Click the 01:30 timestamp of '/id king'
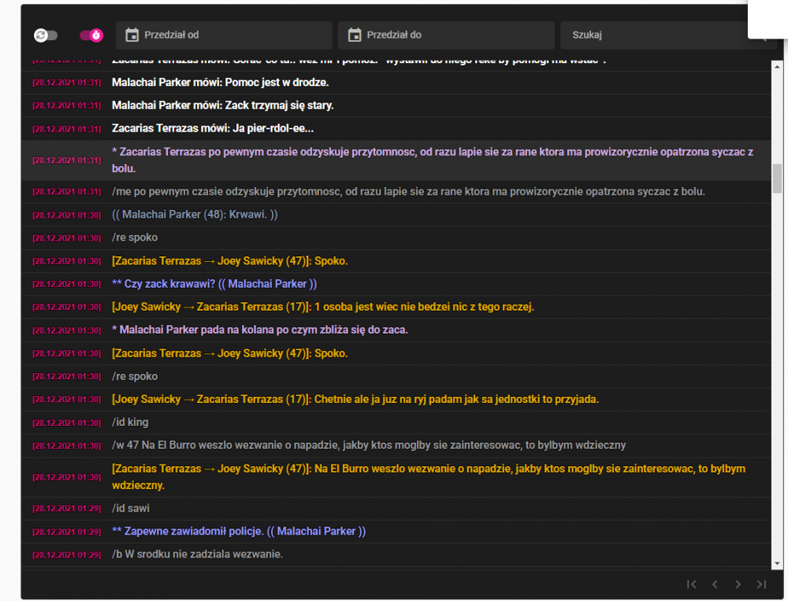The image size is (788, 601). [x=67, y=423]
